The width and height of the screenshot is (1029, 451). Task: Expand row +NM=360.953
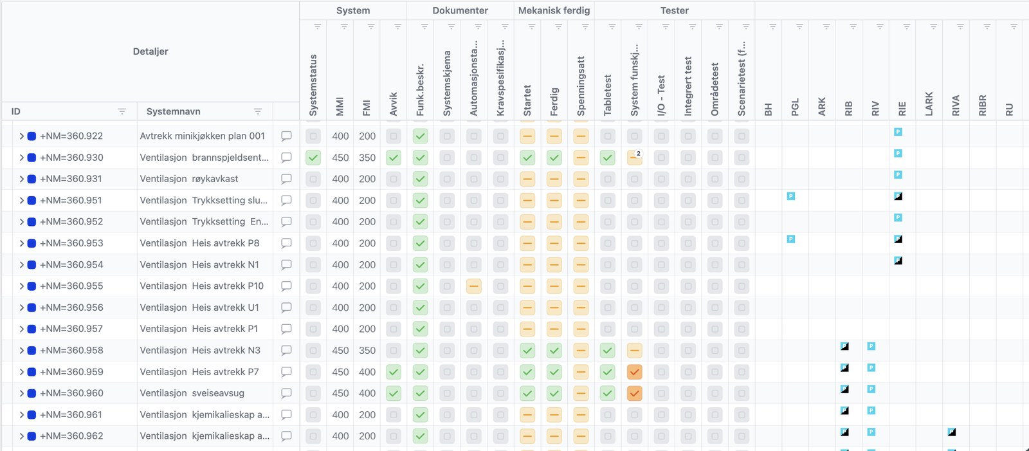[x=21, y=243]
